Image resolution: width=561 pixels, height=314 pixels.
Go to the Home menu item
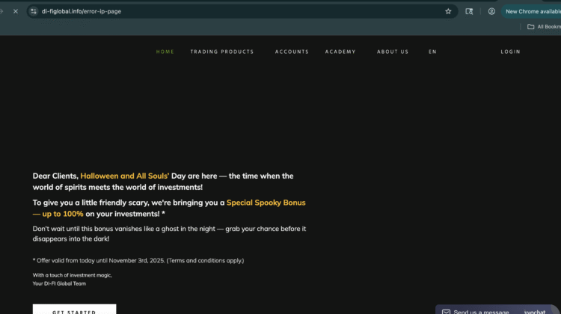tap(165, 52)
